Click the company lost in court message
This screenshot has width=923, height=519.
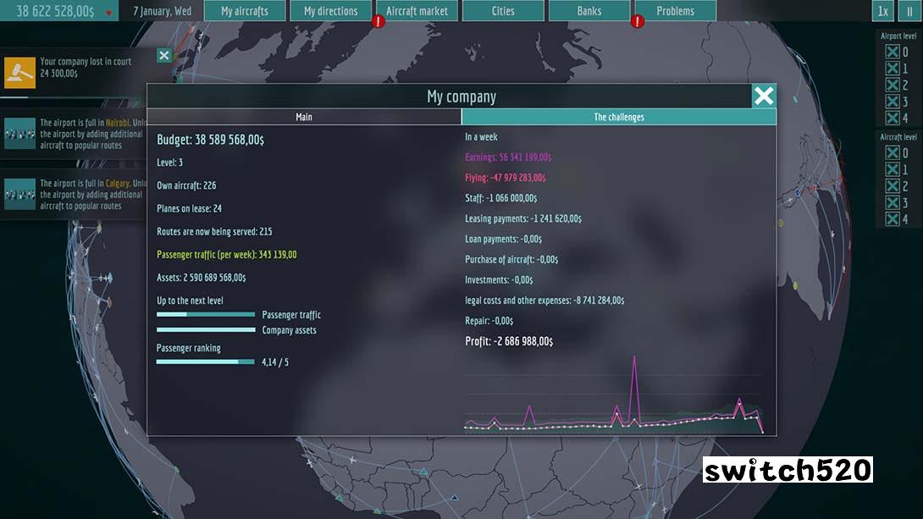click(86, 67)
